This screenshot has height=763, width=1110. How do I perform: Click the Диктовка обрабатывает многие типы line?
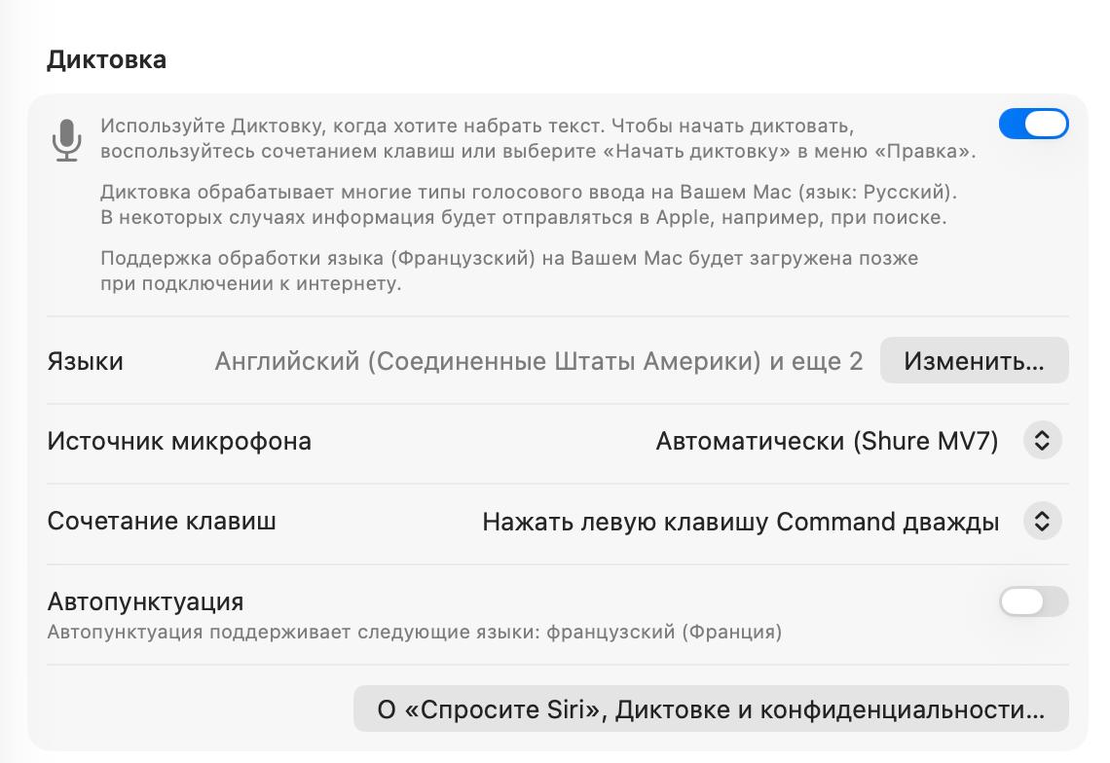[529, 192]
